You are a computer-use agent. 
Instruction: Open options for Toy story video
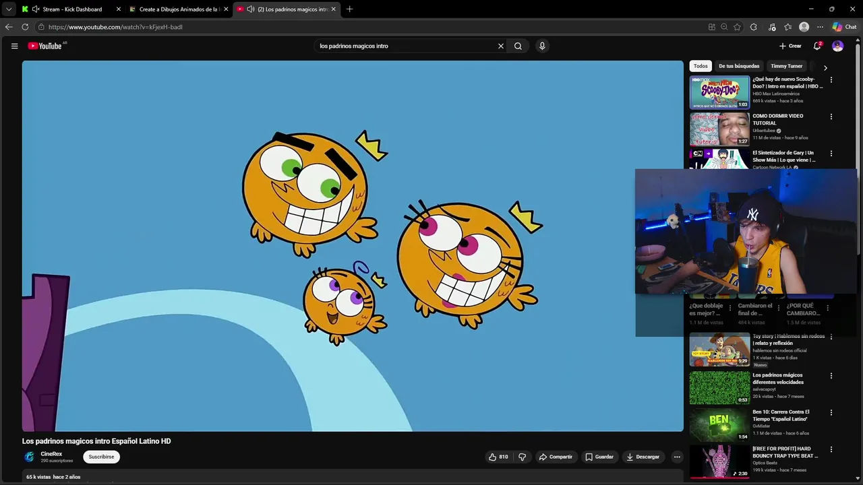point(831,337)
